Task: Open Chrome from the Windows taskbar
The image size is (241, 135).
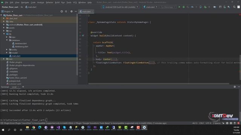Action: [x=34, y=127]
